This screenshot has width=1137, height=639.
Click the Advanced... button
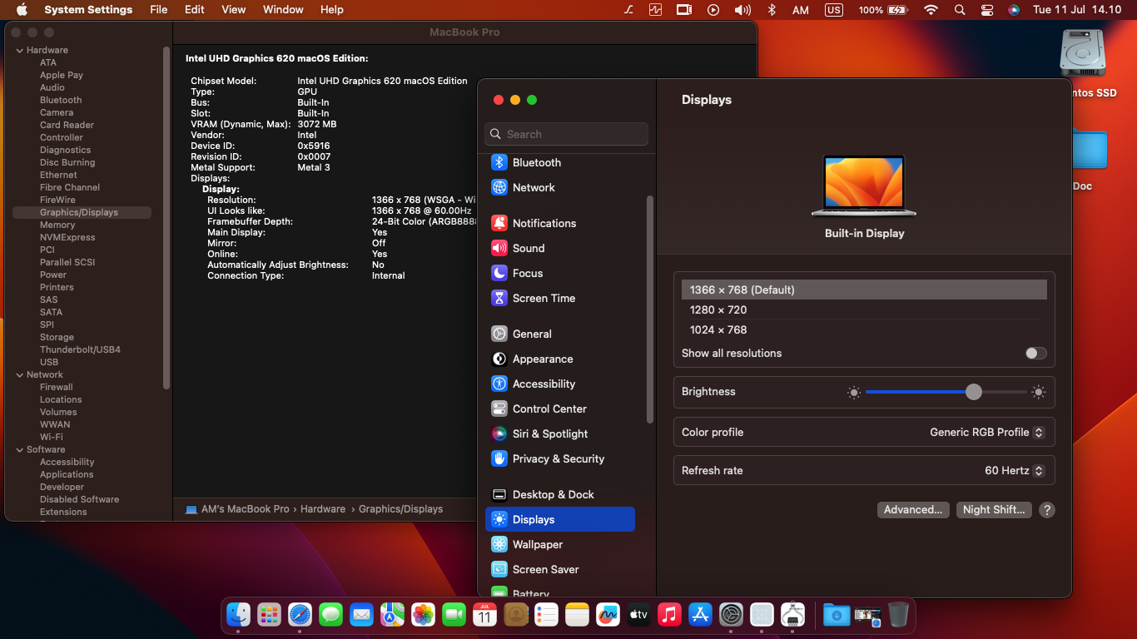pos(913,509)
